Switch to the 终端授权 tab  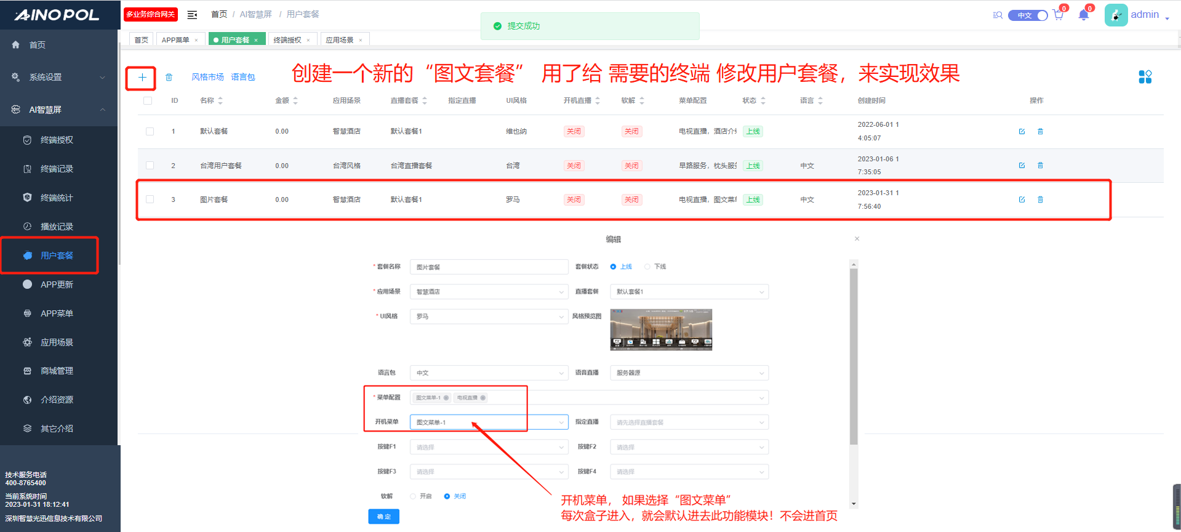coord(287,40)
